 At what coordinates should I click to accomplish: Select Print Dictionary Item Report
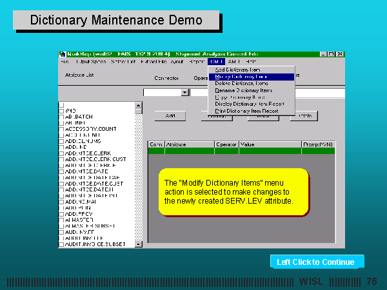[x=252, y=111]
